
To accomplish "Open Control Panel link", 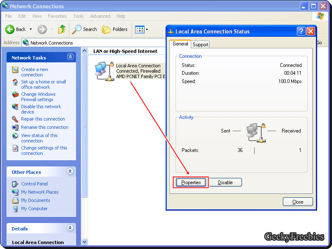I will coord(34,184).
